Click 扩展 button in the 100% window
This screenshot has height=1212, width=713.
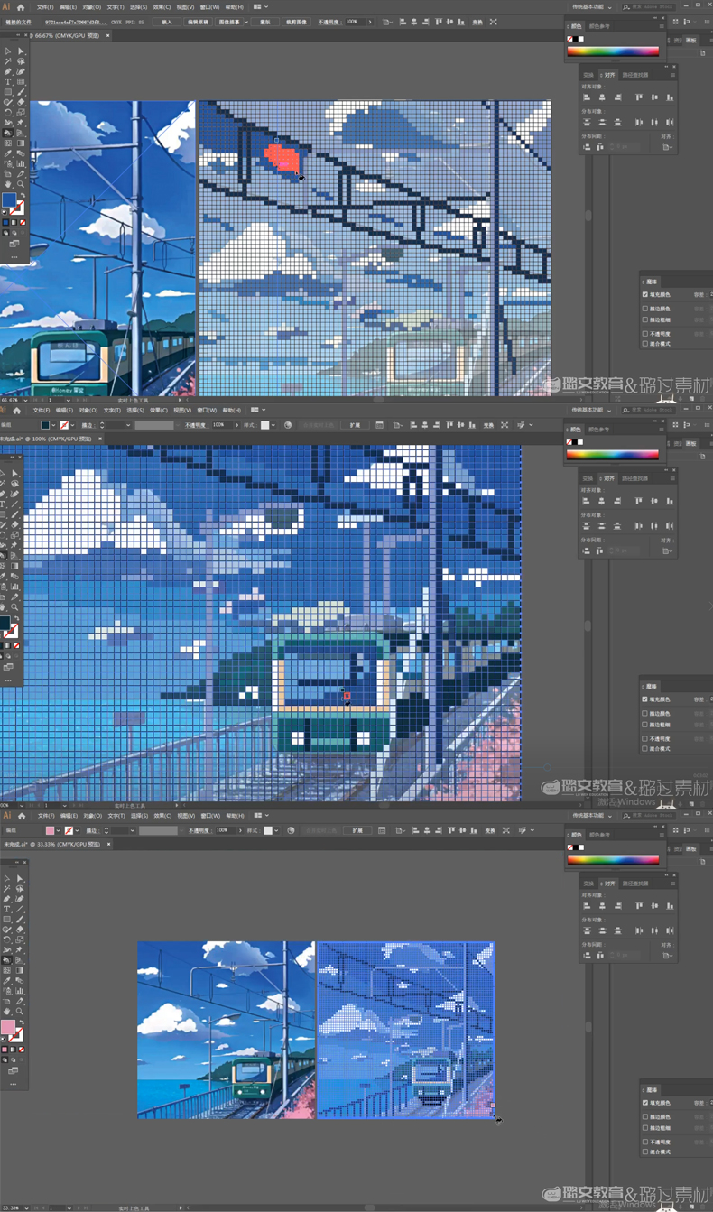click(x=355, y=425)
